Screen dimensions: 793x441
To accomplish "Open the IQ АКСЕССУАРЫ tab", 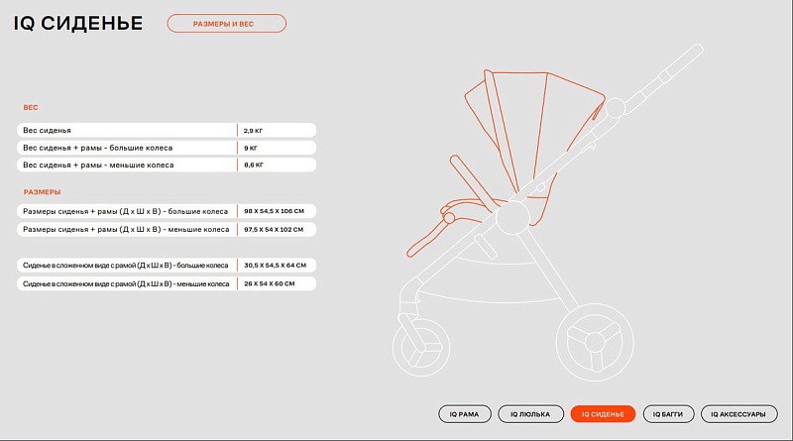I will coord(738,414).
